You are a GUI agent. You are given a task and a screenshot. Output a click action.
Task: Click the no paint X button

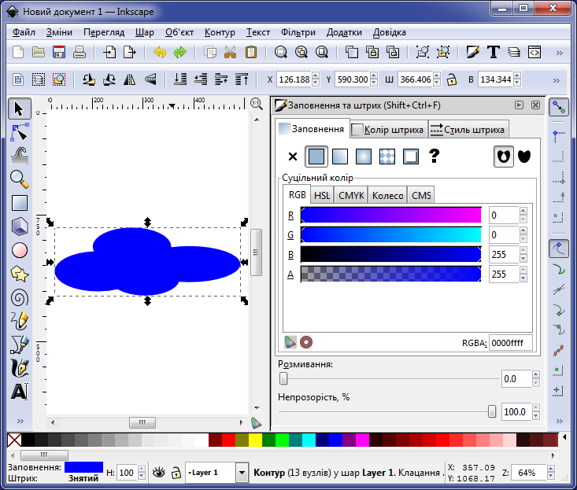pyautogui.click(x=293, y=157)
